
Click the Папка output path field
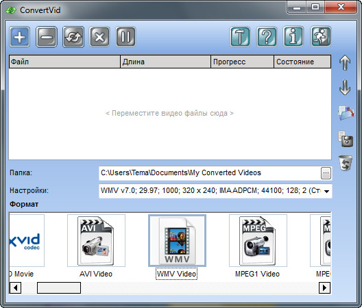click(210, 173)
